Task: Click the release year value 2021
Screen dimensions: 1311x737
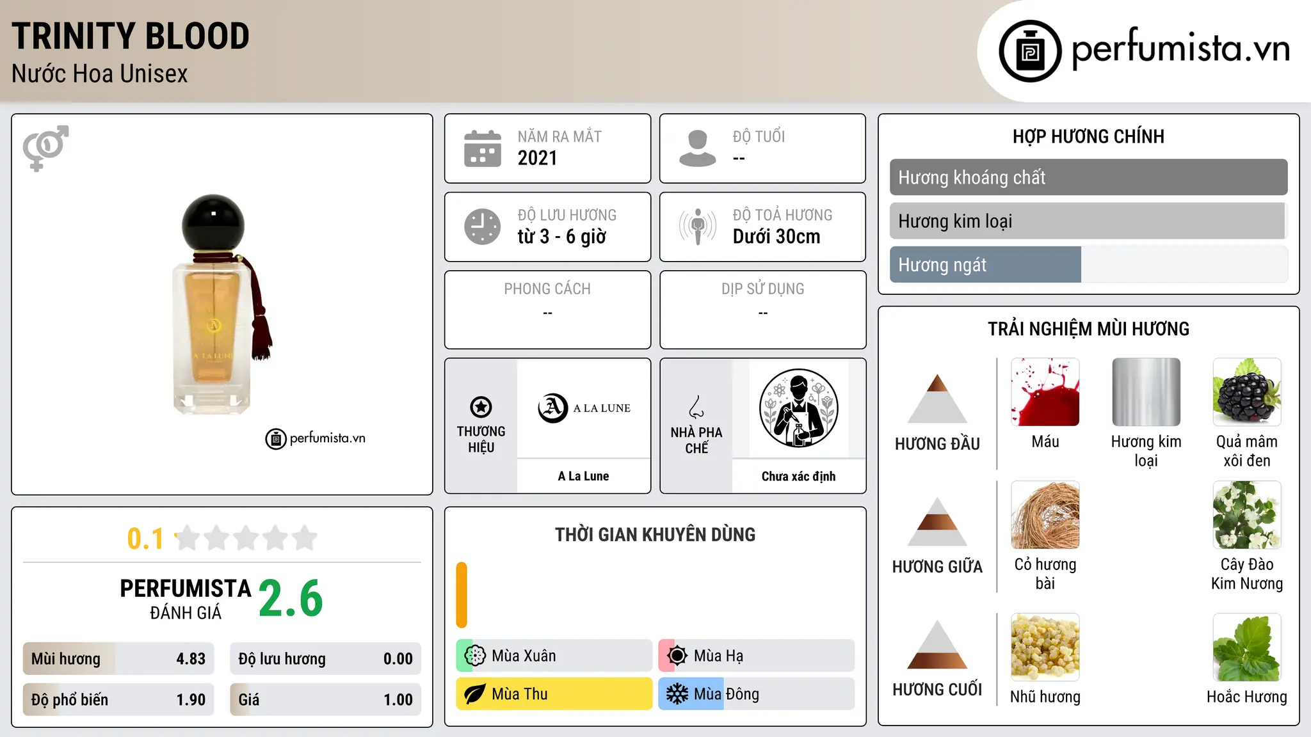Action: point(538,158)
